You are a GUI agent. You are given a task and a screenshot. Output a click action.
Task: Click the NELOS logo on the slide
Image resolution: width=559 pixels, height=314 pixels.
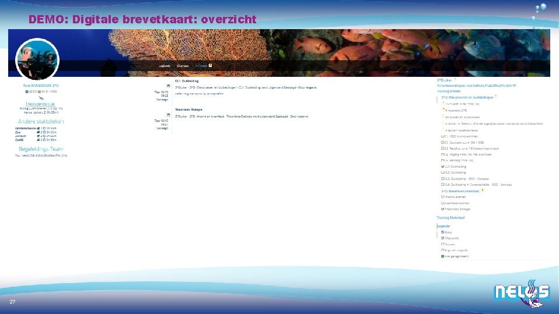pos(522,294)
